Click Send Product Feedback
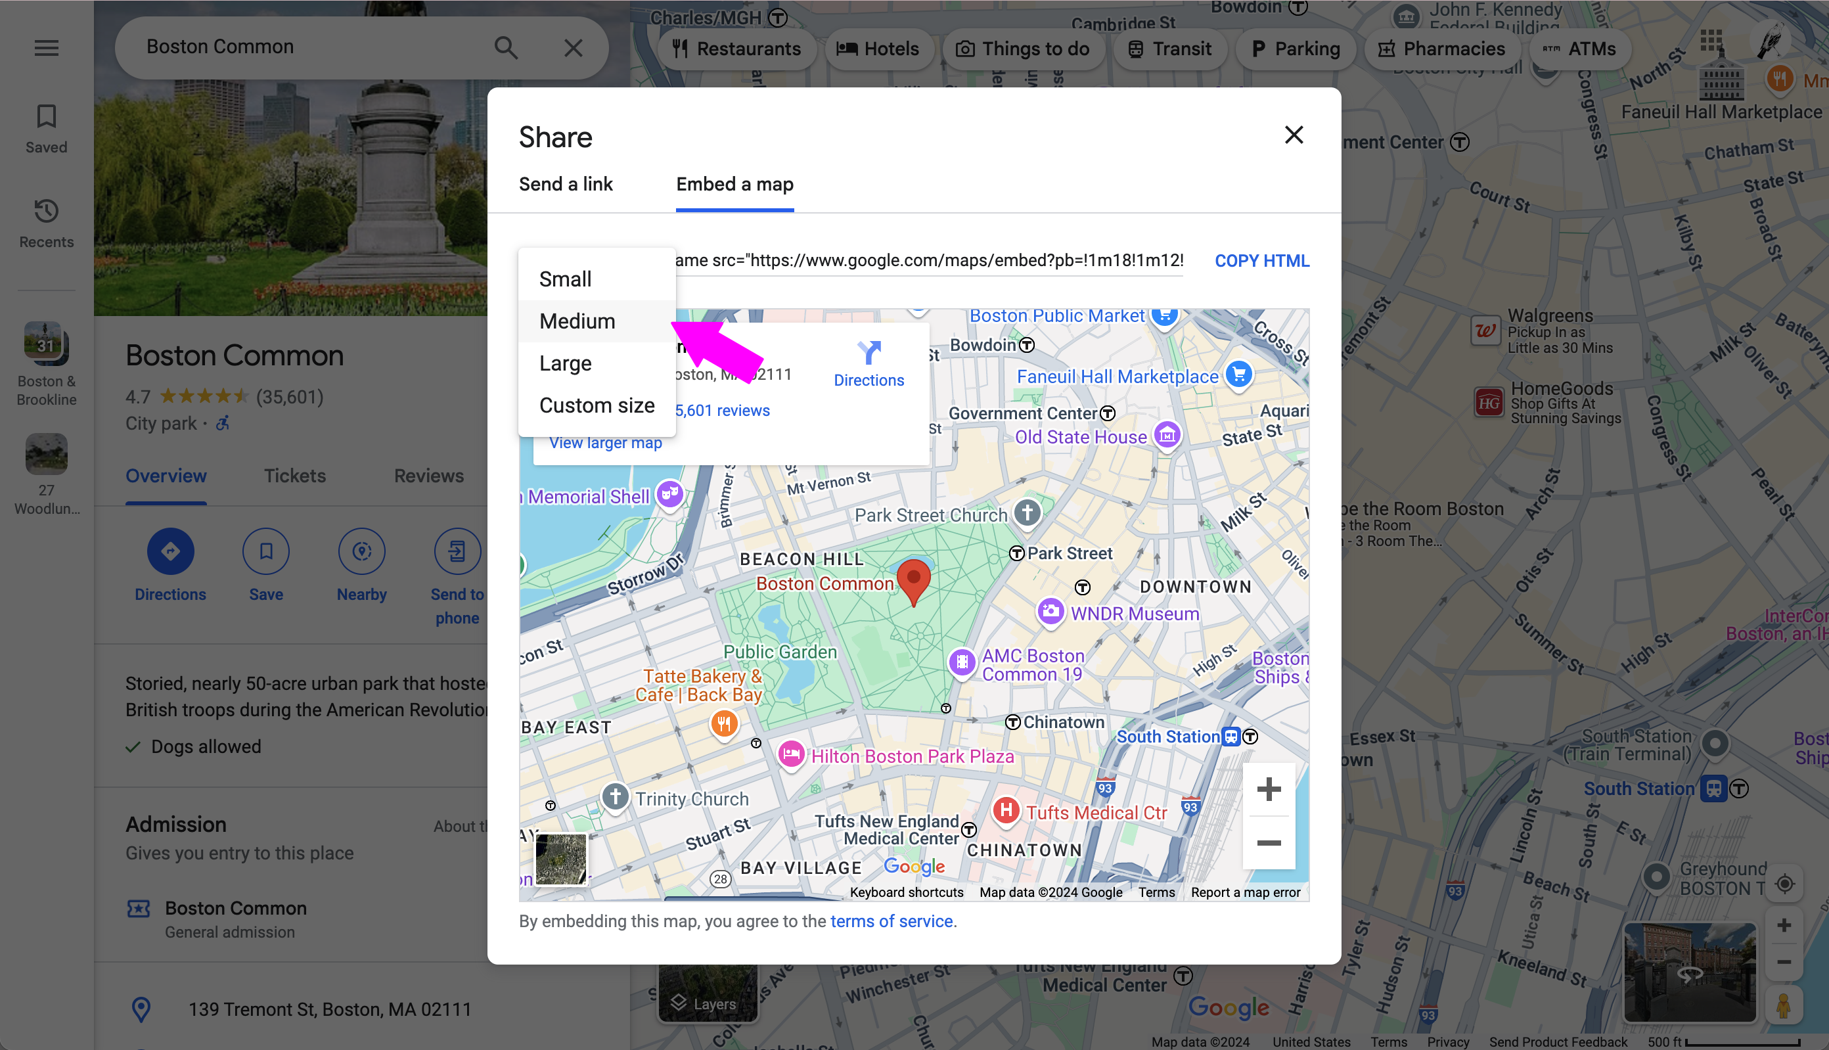The height and width of the screenshot is (1050, 1829). pos(1558,1042)
